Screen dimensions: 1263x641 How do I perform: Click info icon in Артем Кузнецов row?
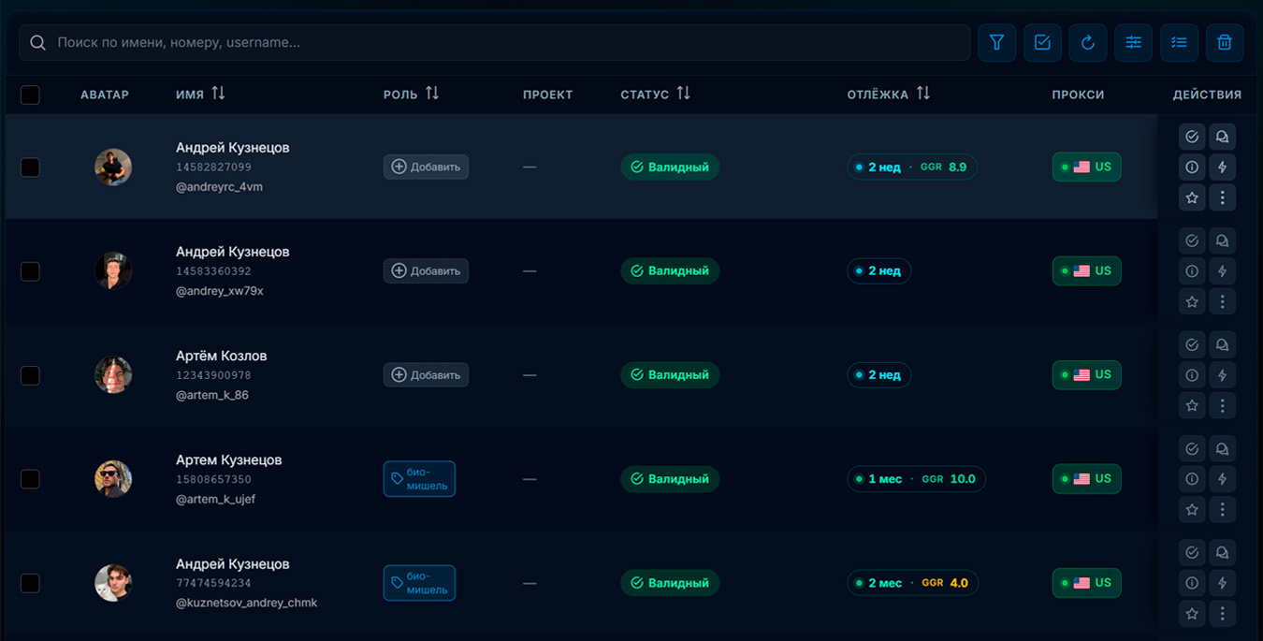coord(1192,479)
